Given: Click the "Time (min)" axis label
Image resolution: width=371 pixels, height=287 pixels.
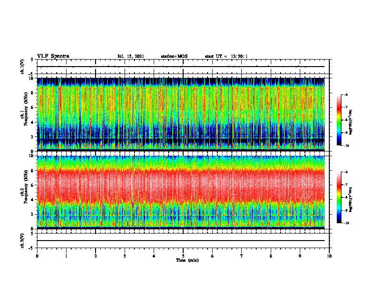Looking at the screenshot, I should point(187,260).
